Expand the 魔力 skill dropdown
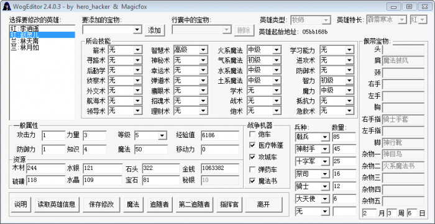Viewport: 435px width, 224px height. pyautogui.click(x=349, y=91)
